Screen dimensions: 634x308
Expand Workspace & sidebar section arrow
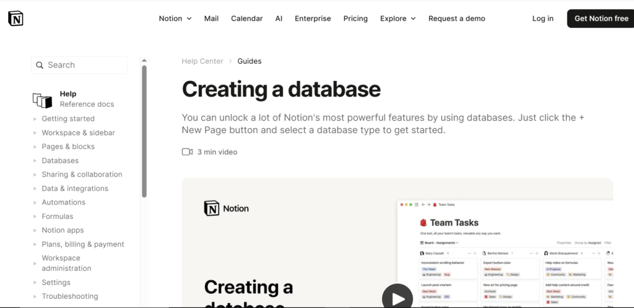tap(35, 133)
